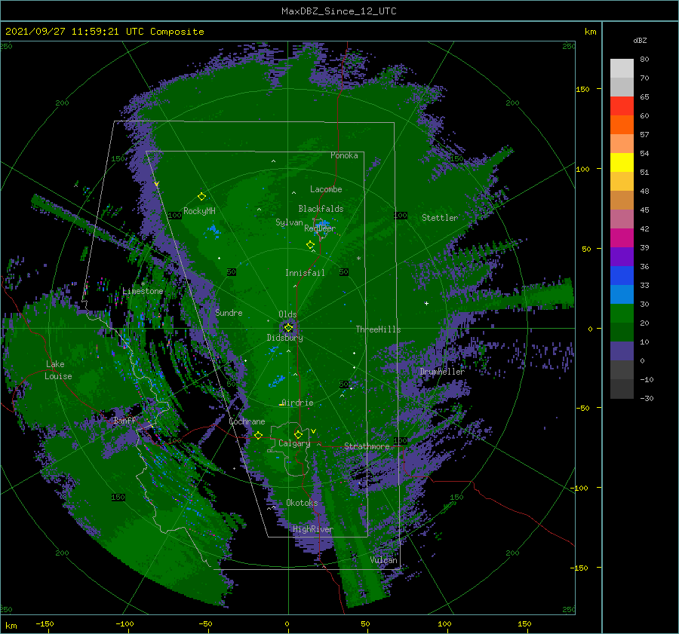Viewport: 679px width, 634px height.
Task: Click the 80 value on dBZ legend
Action: pyautogui.click(x=644, y=60)
